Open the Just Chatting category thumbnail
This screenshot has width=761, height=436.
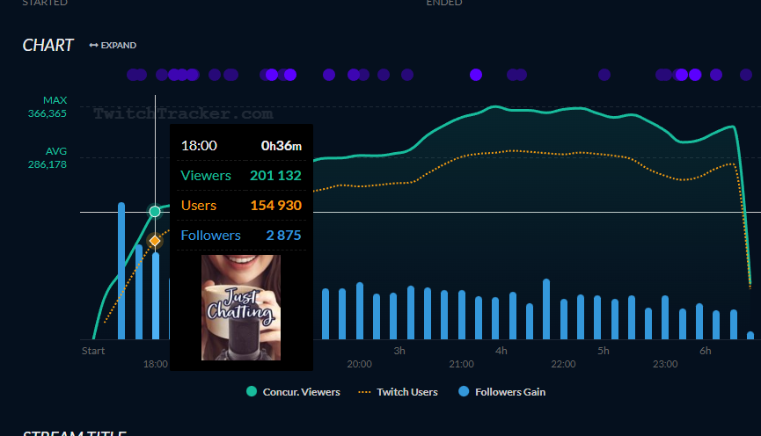[x=241, y=308]
